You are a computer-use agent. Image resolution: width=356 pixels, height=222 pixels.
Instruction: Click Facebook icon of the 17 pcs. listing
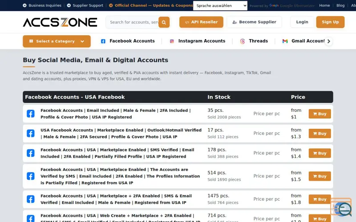(31, 134)
